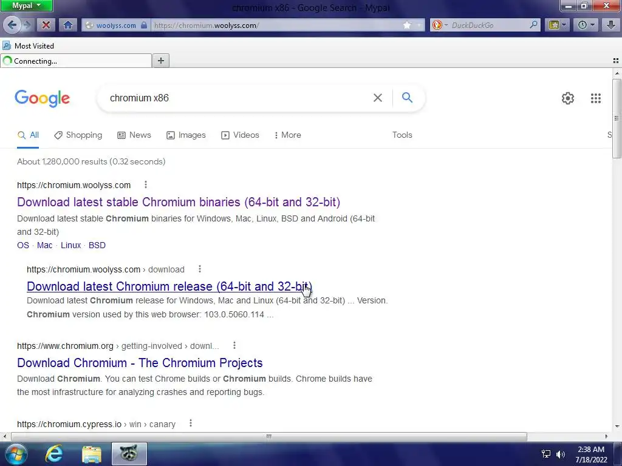Click the Show desktop strip on taskbar
The width and height of the screenshot is (622, 466).
click(618, 454)
